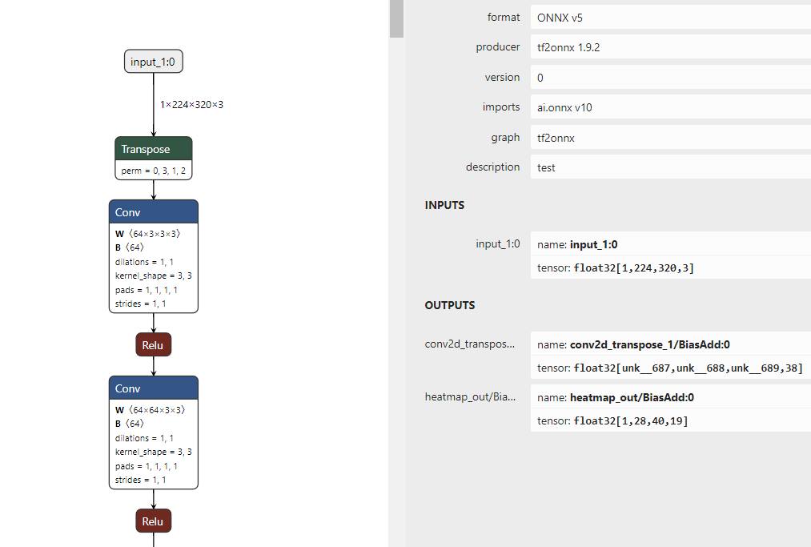
Task: Select the description field showing test
Action: 671,167
